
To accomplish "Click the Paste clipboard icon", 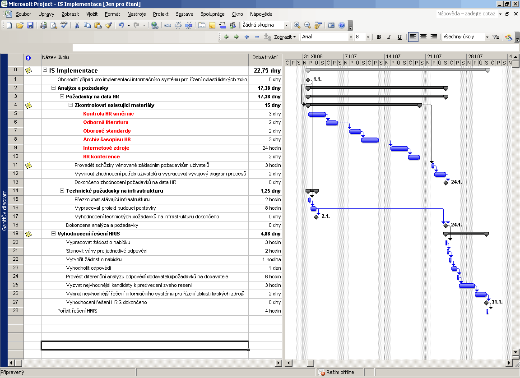I will pos(98,25).
